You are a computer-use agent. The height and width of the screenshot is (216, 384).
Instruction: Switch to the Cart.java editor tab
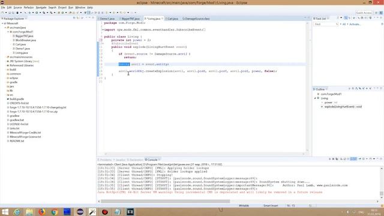pyautogui.click(x=172, y=19)
